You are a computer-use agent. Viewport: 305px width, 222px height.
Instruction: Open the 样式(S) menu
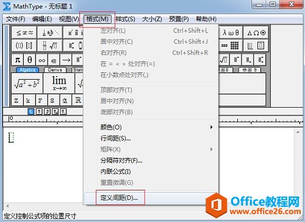[126, 19]
